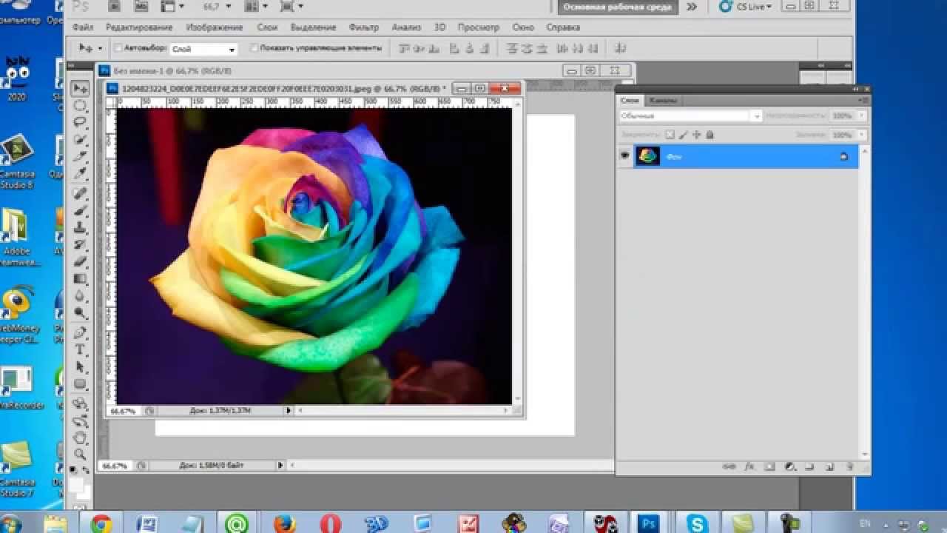Reset to default foreground and background colors
Viewport: 947px width, 533px height.
[73, 470]
